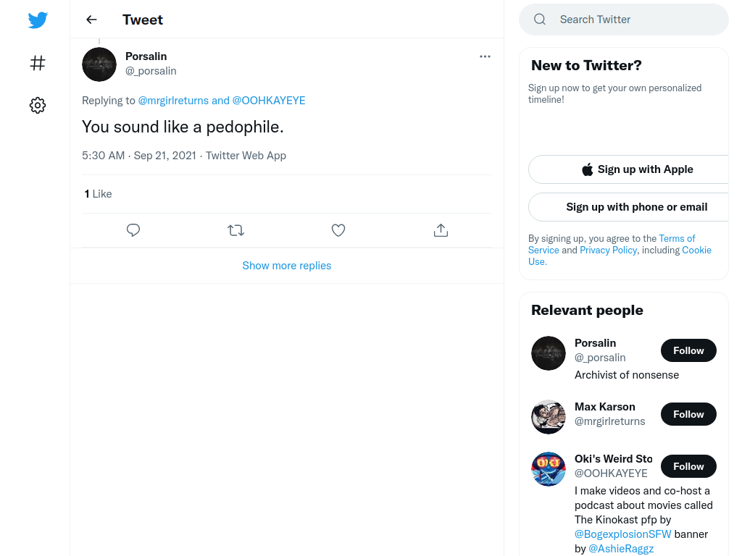Focus the Search Twitter field

coord(624,20)
